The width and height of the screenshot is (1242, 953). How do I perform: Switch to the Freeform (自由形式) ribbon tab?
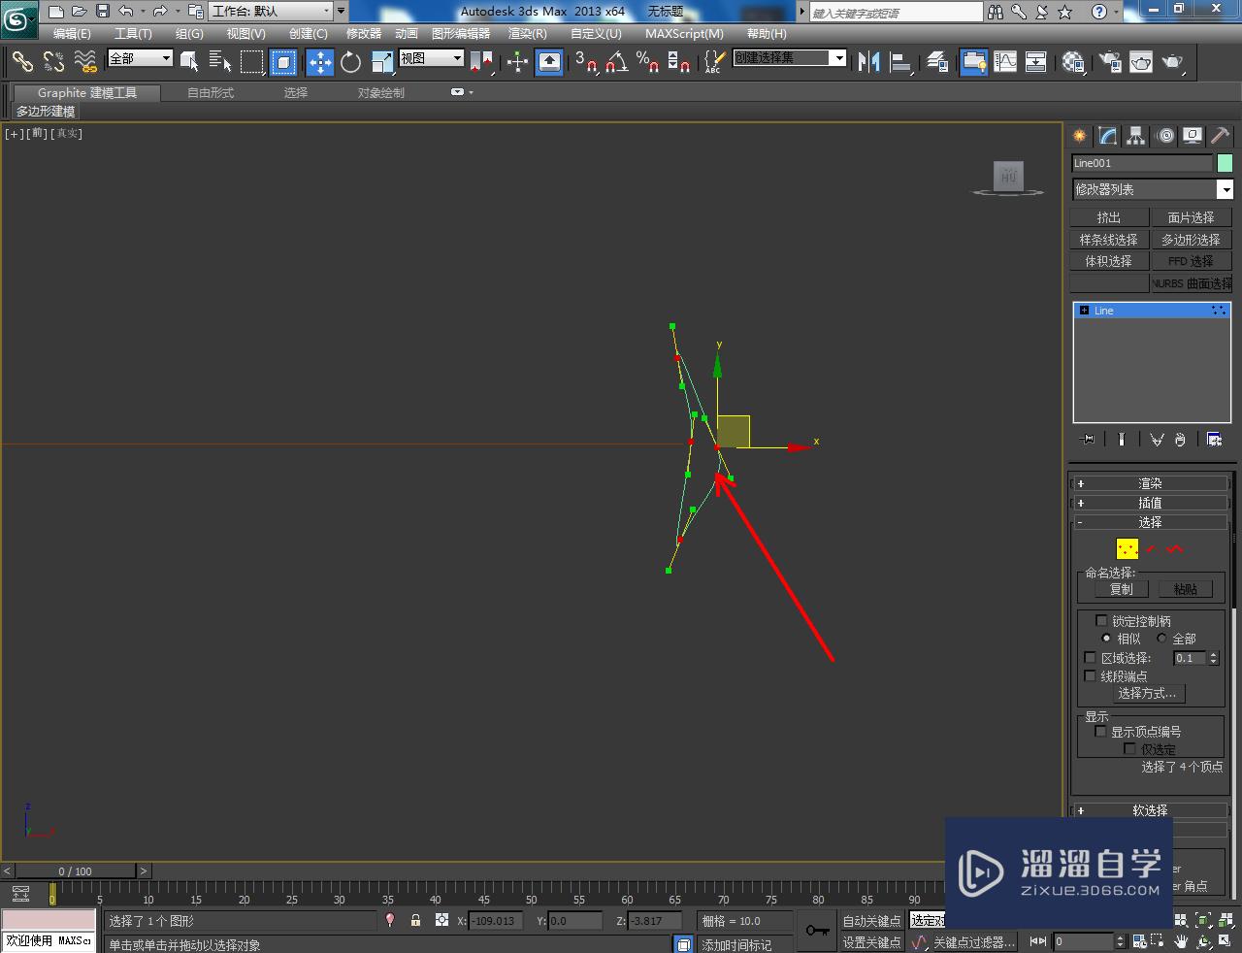[x=211, y=92]
